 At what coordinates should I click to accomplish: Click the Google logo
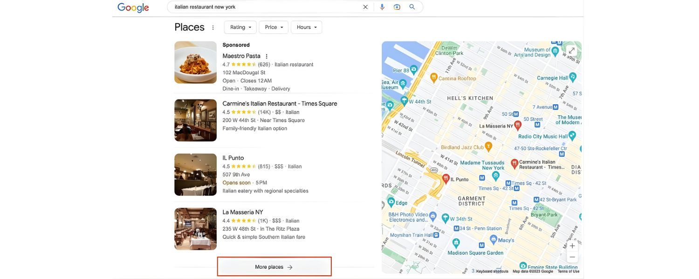pyautogui.click(x=133, y=7)
